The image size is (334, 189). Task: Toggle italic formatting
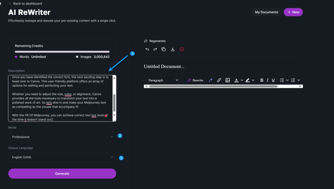tap(267, 80)
